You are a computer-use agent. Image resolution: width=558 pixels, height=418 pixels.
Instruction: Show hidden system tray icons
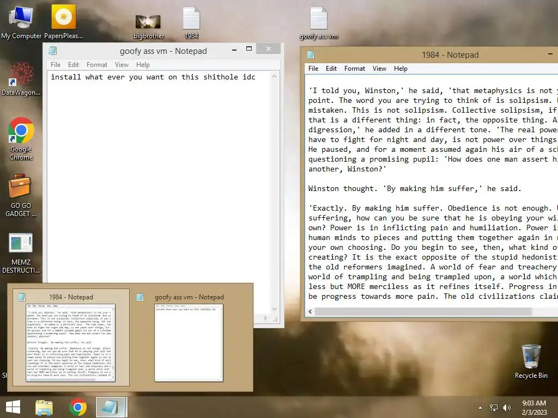point(481,408)
